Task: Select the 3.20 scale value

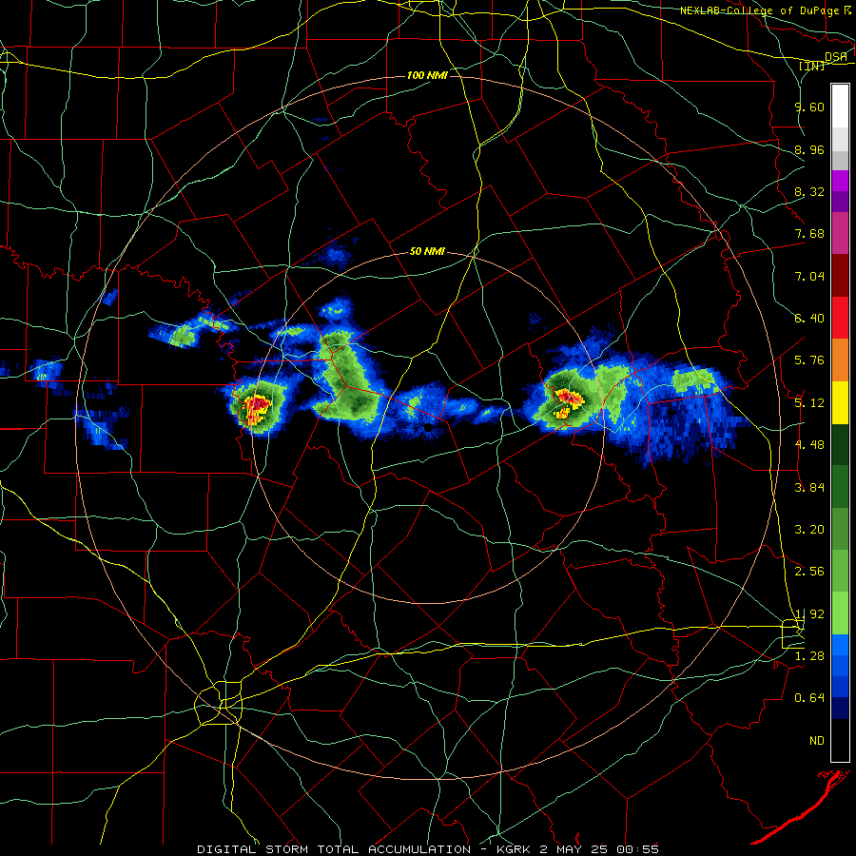Action: (x=809, y=530)
